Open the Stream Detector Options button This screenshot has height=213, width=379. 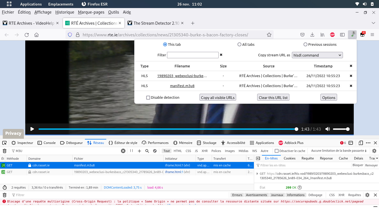tap(329, 98)
